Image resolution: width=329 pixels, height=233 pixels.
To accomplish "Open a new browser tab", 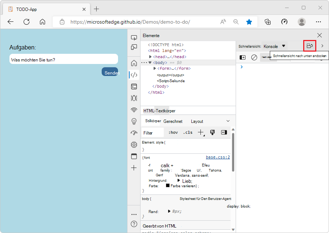I will point(96,9).
